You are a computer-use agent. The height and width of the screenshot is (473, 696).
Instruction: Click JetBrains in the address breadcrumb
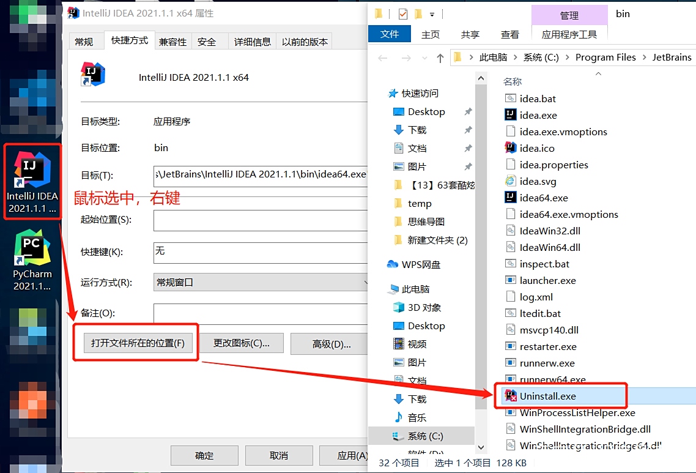pos(672,58)
